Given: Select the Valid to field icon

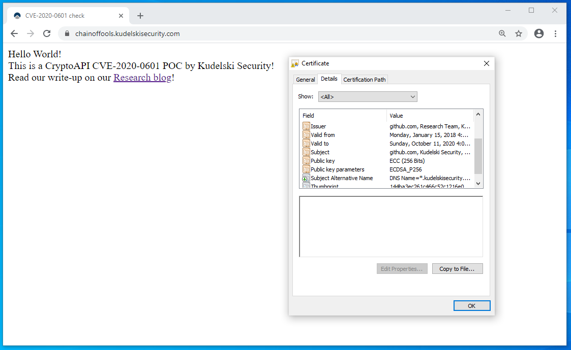Looking at the screenshot, I should tap(306, 144).
